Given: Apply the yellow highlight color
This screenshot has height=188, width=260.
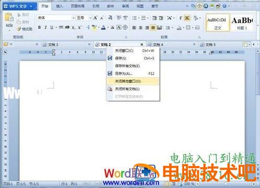Looking at the screenshot, I should (x=94, y=28).
